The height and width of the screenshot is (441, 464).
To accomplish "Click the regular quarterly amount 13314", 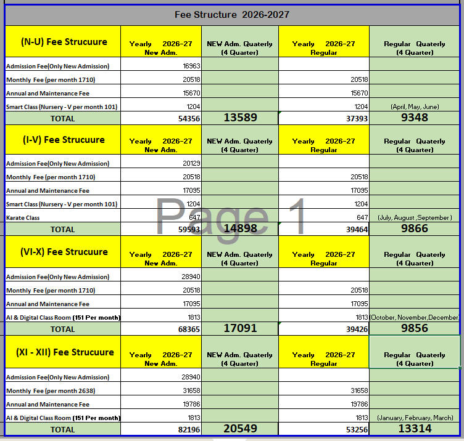I will click(414, 429).
